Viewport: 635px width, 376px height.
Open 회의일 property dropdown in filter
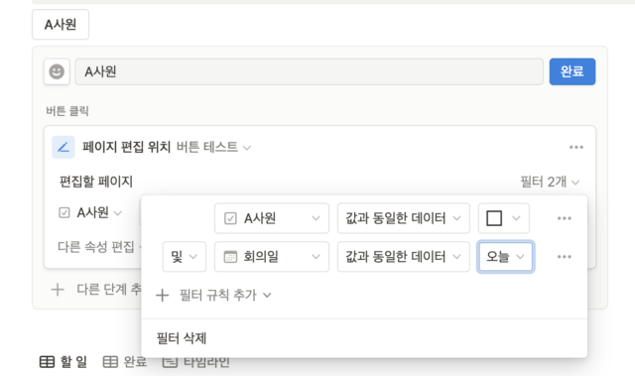click(x=272, y=257)
